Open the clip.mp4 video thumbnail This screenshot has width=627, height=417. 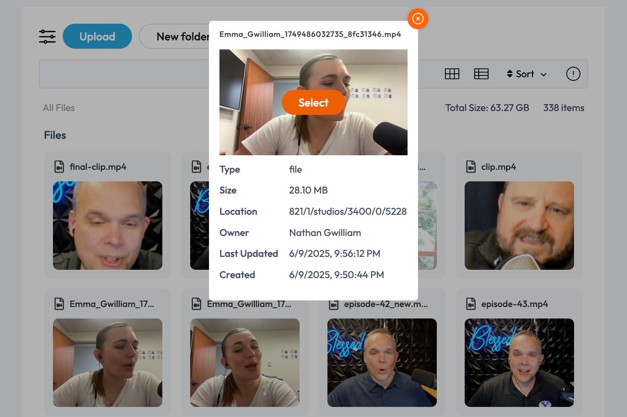[519, 226]
